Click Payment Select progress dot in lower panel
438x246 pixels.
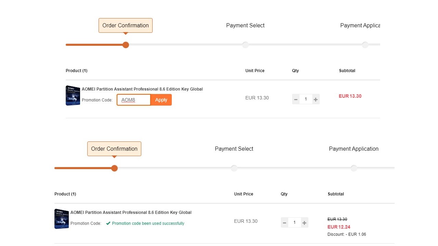tap(234, 168)
